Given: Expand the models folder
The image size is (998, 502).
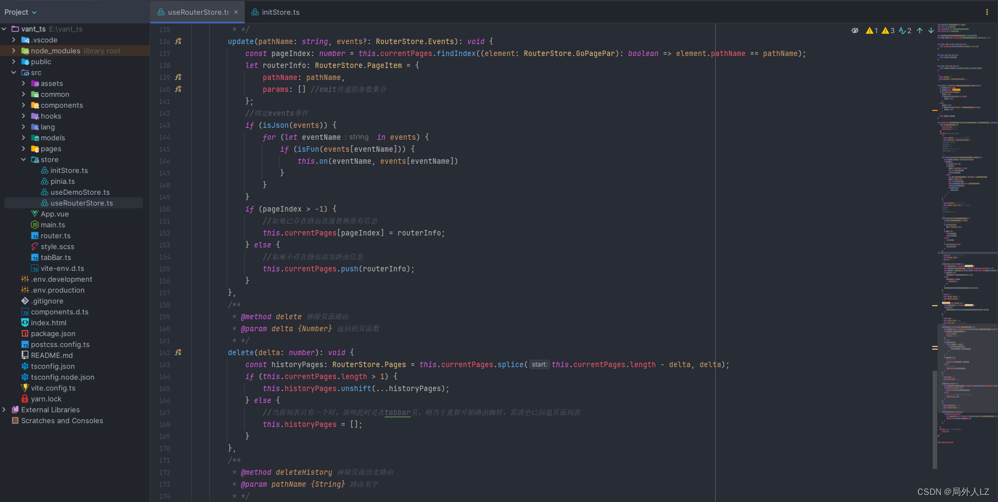Looking at the screenshot, I should [24, 138].
